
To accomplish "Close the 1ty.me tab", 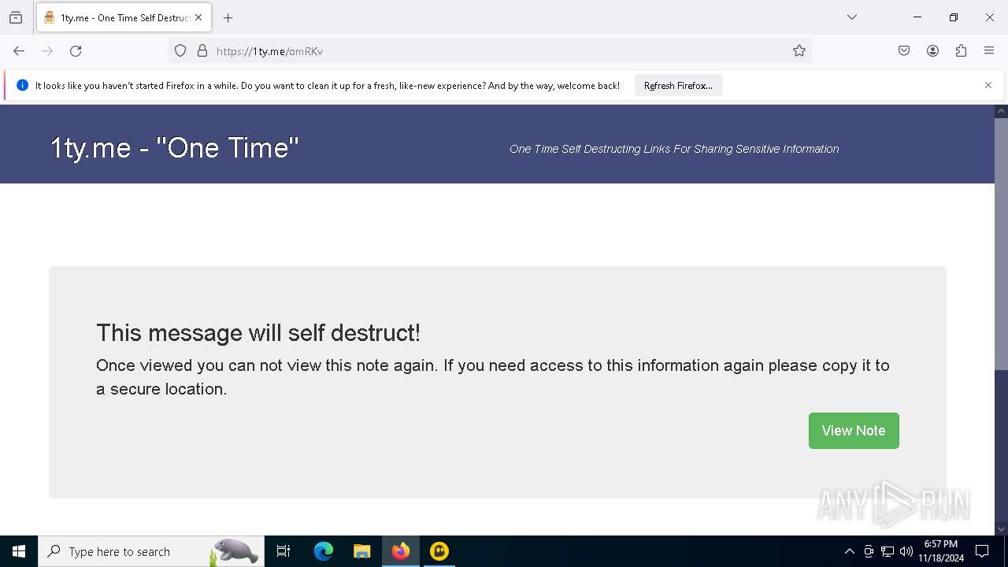I will (198, 17).
